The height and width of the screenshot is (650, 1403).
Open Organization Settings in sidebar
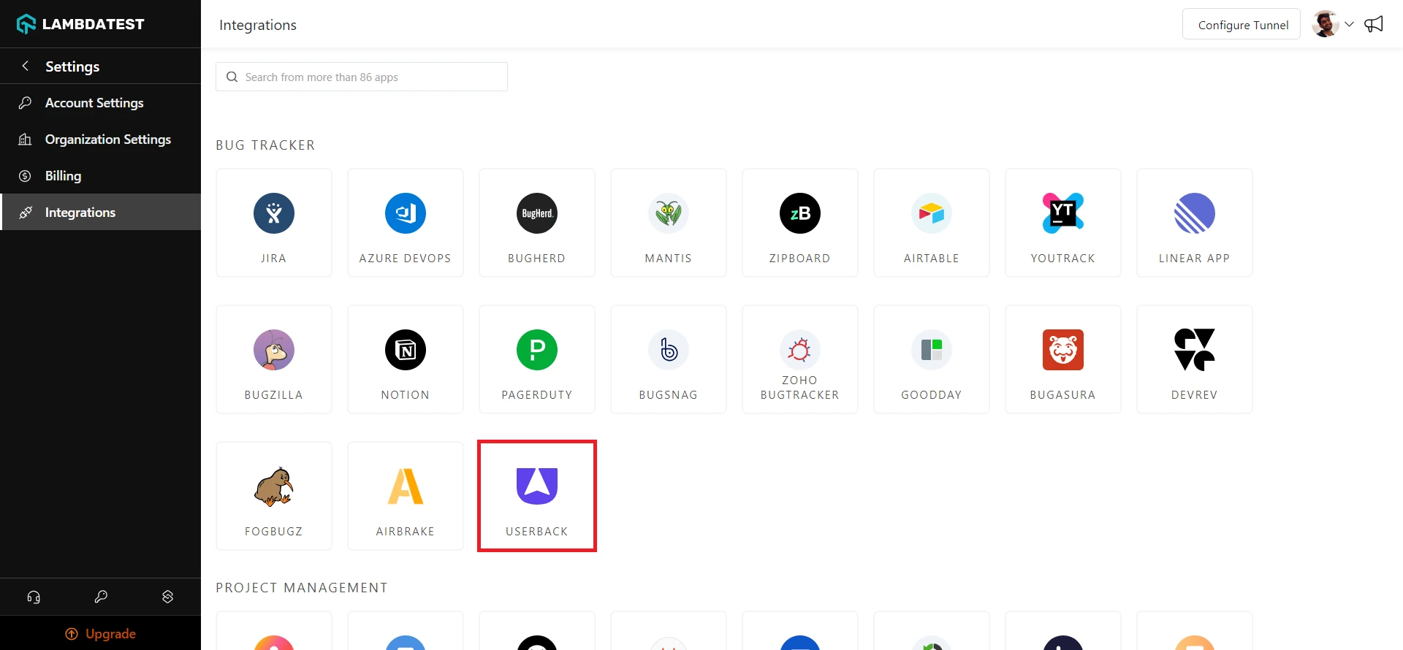click(x=107, y=139)
